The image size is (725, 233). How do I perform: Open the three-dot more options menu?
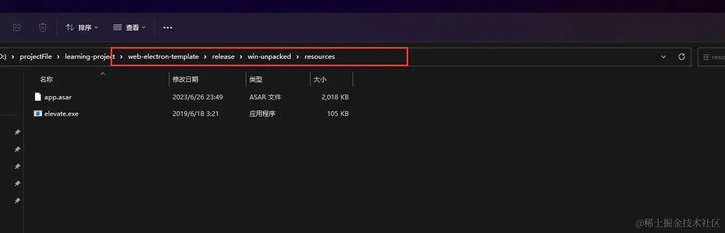pos(168,27)
